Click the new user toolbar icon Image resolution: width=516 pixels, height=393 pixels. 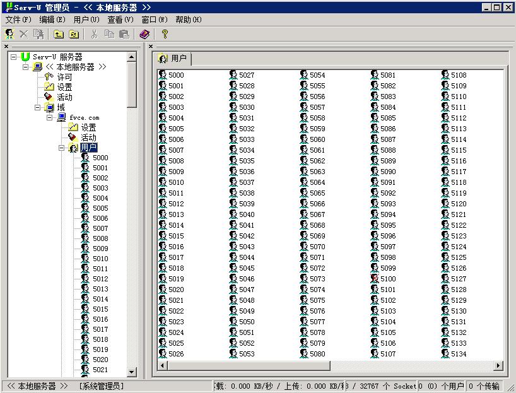(9, 34)
